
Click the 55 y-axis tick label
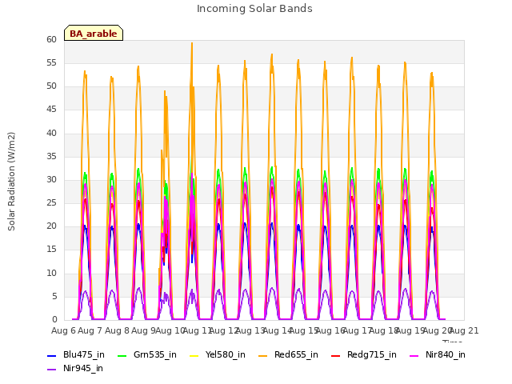point(51,63)
